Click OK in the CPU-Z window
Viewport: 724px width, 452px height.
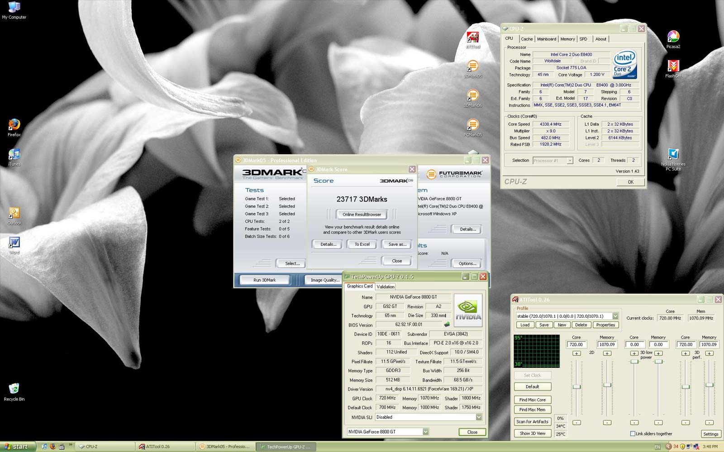[630, 182]
